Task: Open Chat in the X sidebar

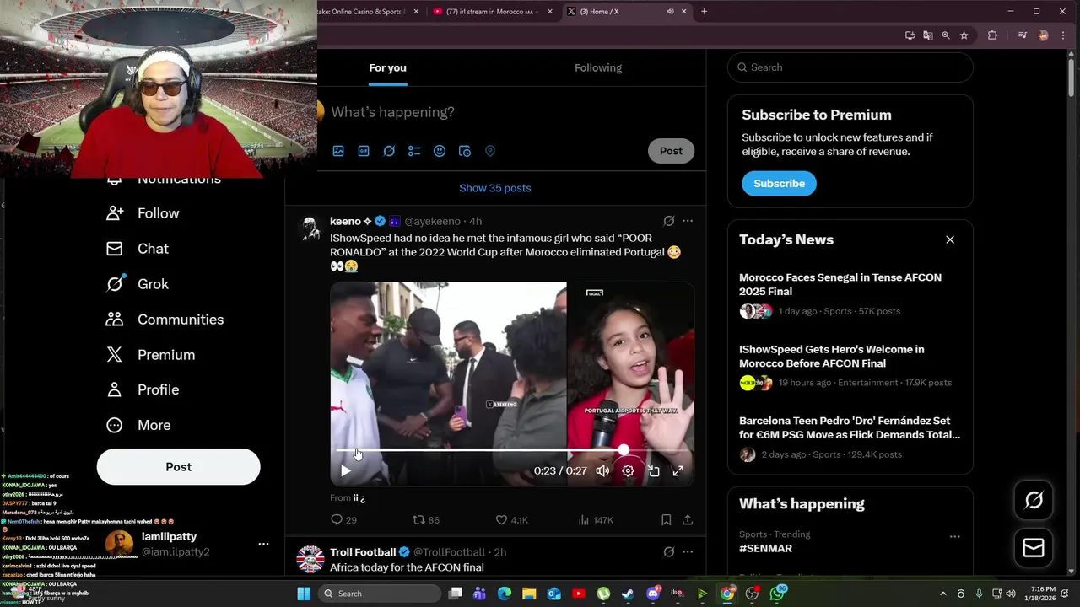Action: tap(138, 249)
